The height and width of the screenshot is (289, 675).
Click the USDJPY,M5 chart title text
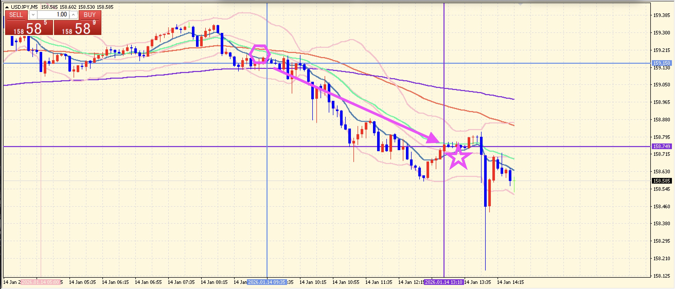24,7
